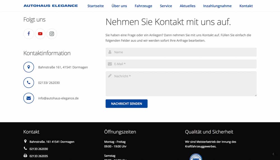
Task: Click inside the Nachricht text area
Action: tap(181, 84)
